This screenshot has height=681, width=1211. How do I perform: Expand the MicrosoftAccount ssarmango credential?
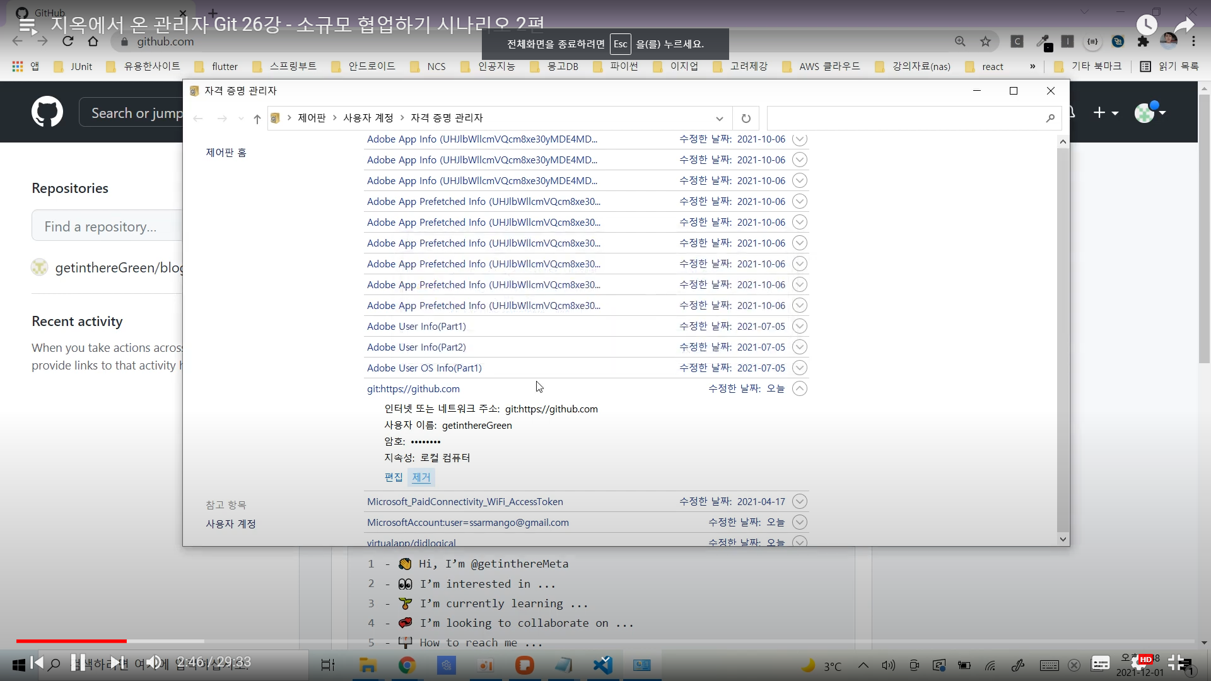tap(799, 522)
